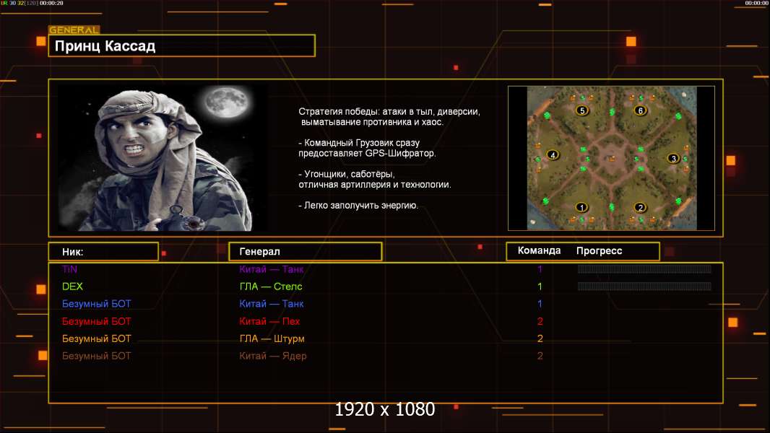Screen dimensions: 770x433
Task: Click the Легко заполучить энергию hint
Action: [x=358, y=206]
